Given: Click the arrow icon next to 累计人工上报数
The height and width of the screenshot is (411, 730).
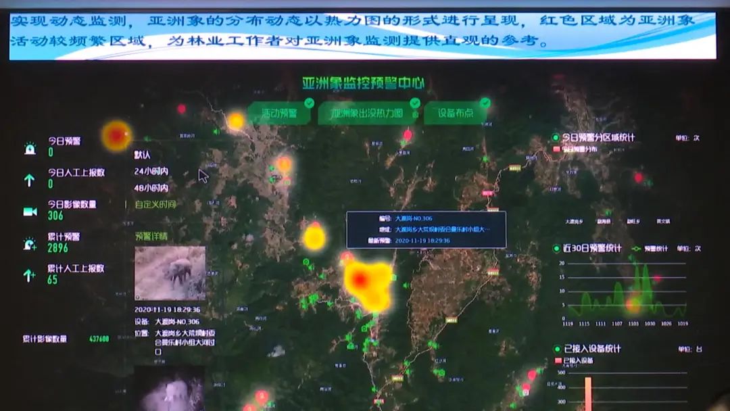Looking at the screenshot, I should click(29, 276).
